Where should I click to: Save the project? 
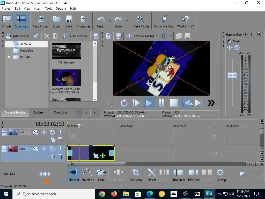(69, 22)
